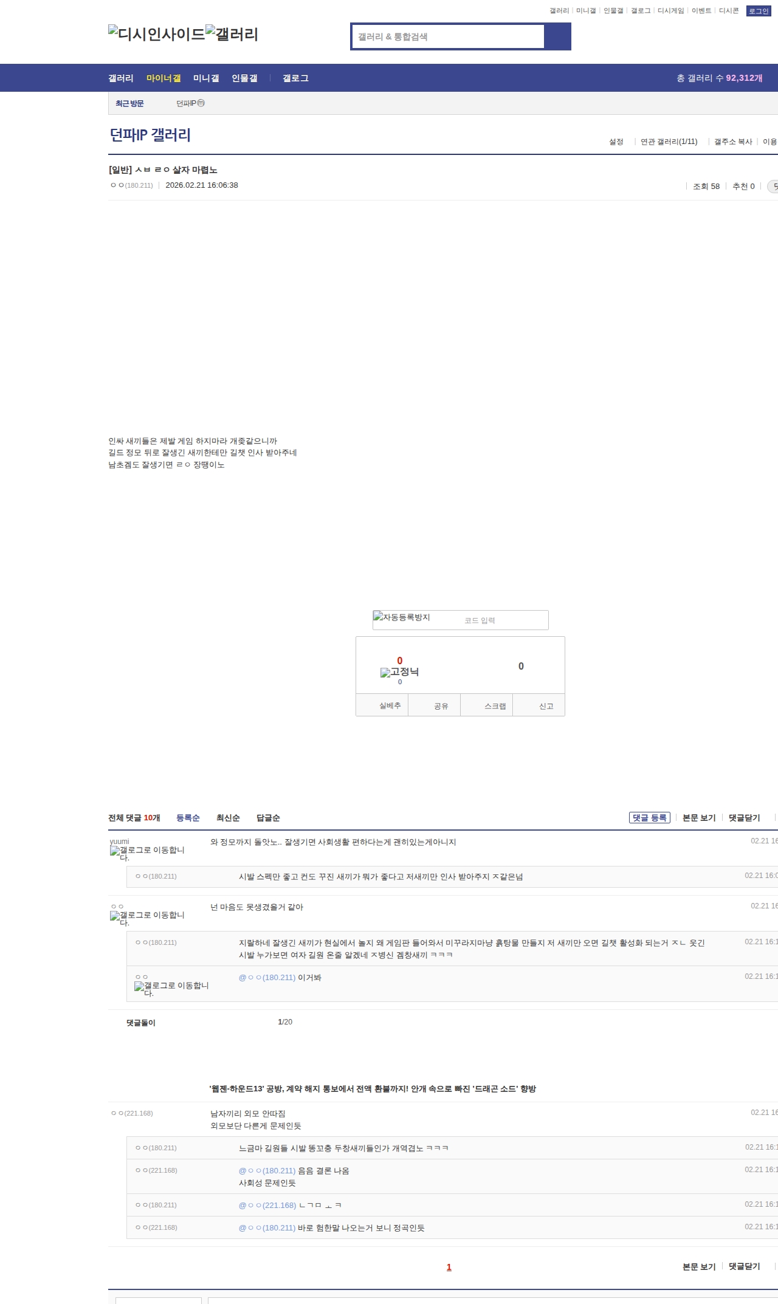Click the '1/20' counter next to 댓글돌이
The height and width of the screenshot is (1304, 778).
pos(285,1022)
